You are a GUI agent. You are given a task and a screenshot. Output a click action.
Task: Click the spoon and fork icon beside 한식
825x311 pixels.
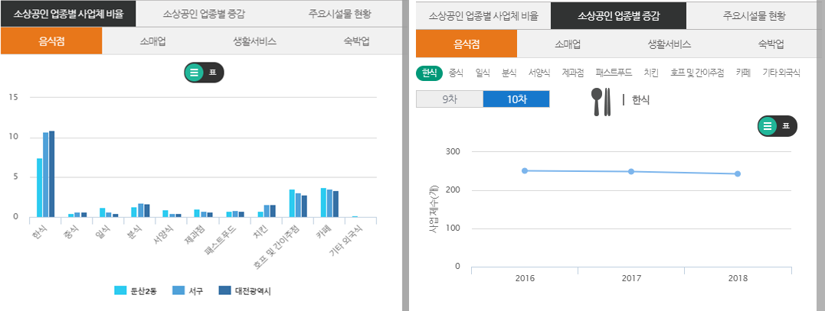[x=601, y=101]
